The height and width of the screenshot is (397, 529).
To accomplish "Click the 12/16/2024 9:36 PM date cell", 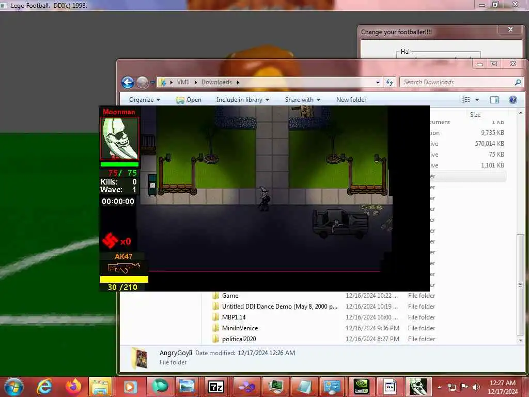I will pyautogui.click(x=372, y=328).
